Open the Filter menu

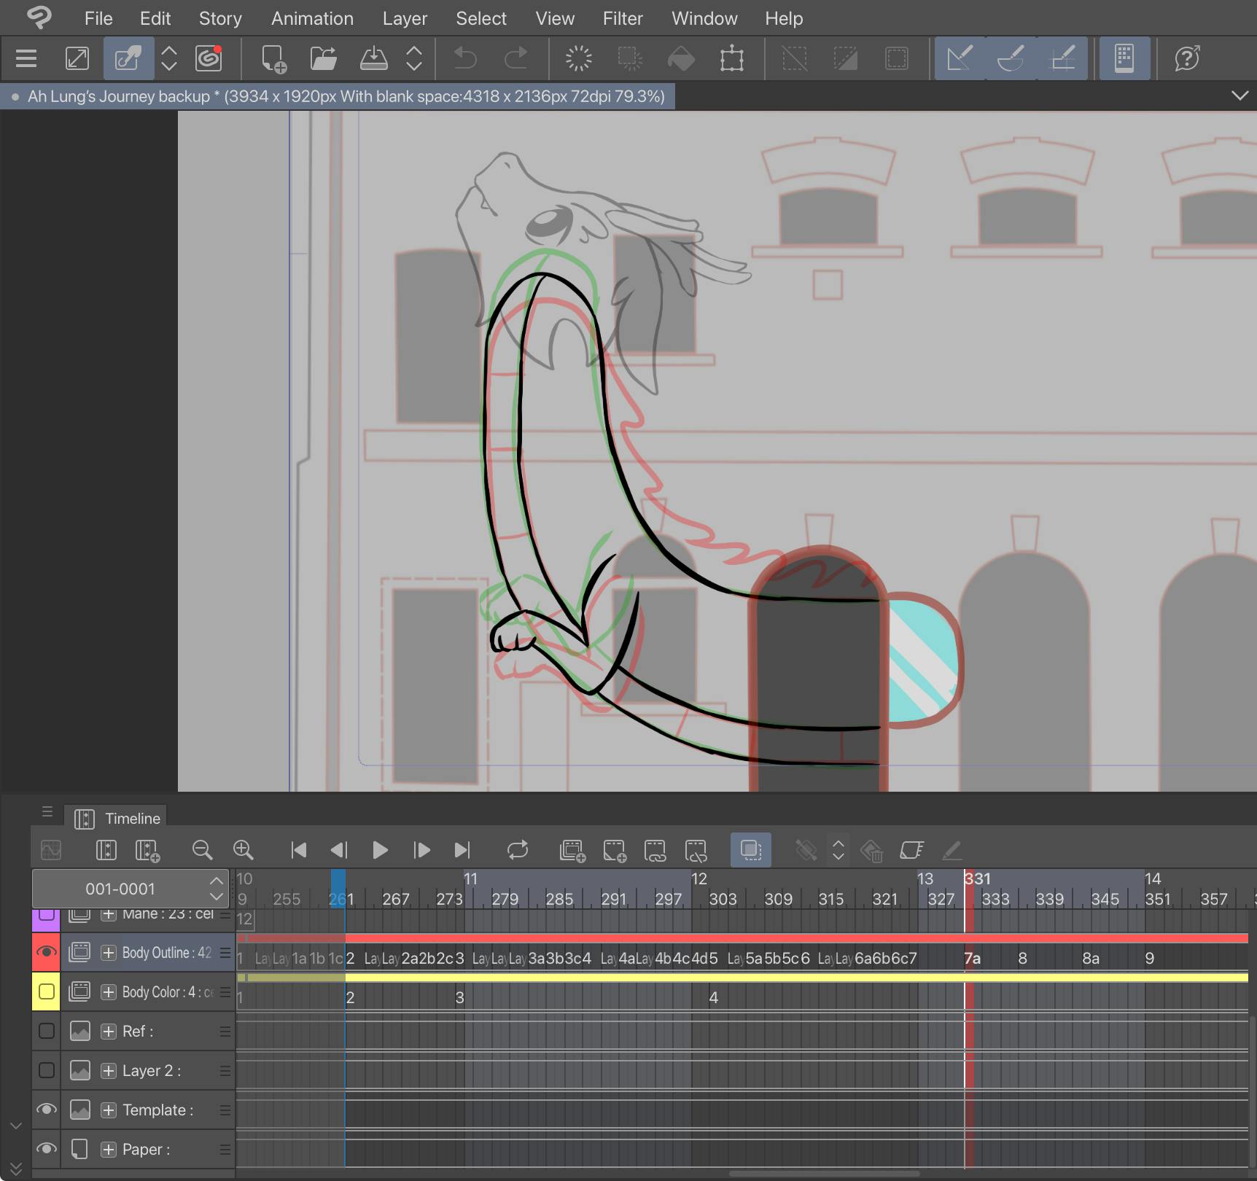(x=622, y=18)
